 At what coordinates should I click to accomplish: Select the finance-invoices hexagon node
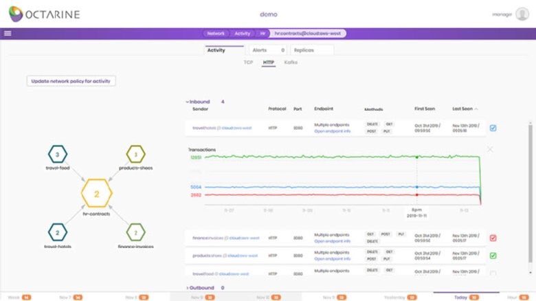pyautogui.click(x=135, y=232)
